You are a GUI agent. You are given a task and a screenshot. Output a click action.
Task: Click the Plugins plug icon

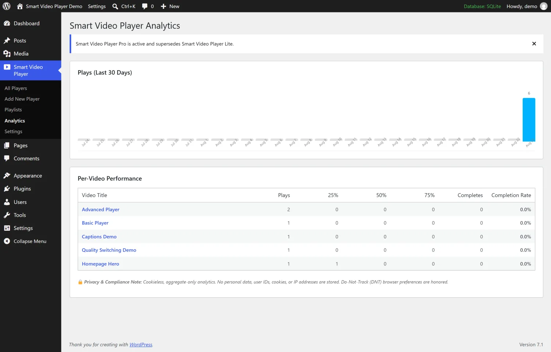pos(7,188)
